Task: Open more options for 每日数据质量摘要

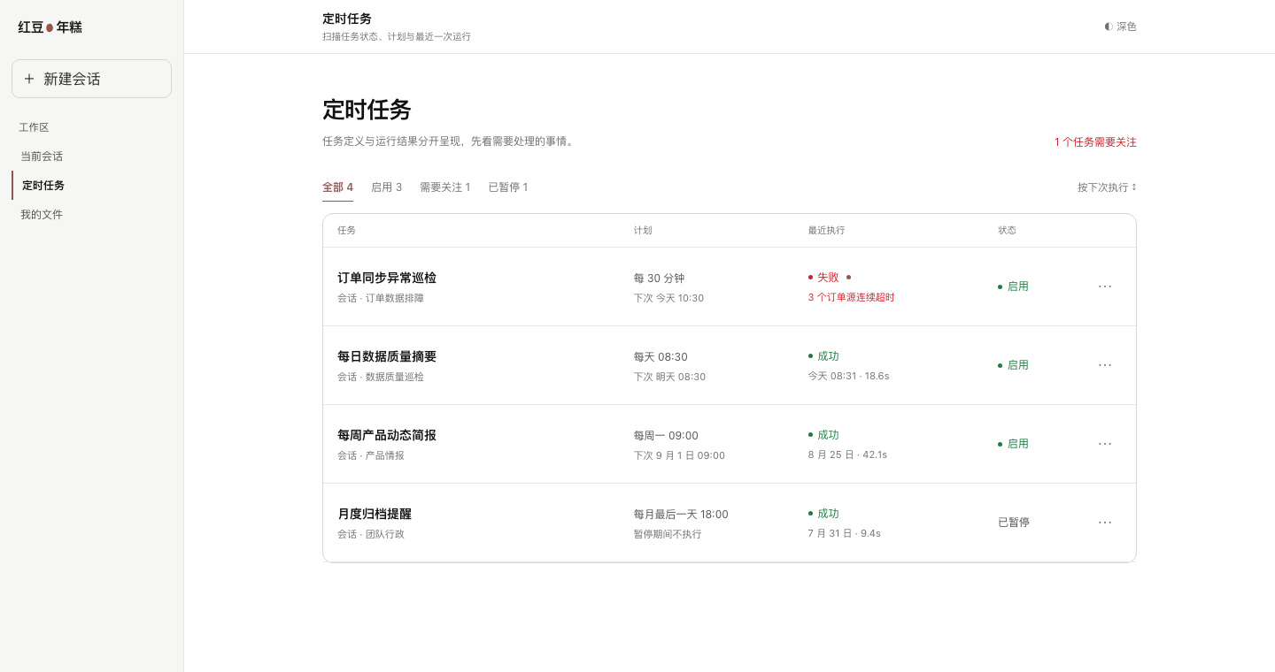Action: pyautogui.click(x=1105, y=365)
